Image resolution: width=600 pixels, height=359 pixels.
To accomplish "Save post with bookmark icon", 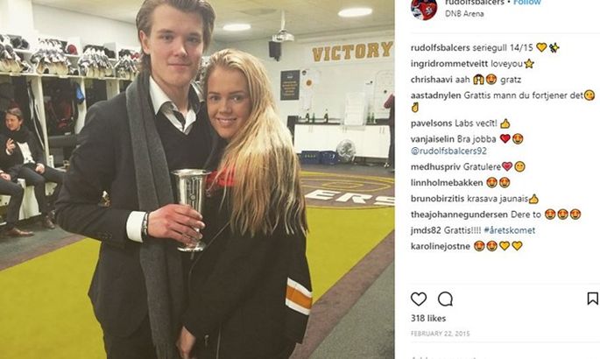I will click(593, 299).
